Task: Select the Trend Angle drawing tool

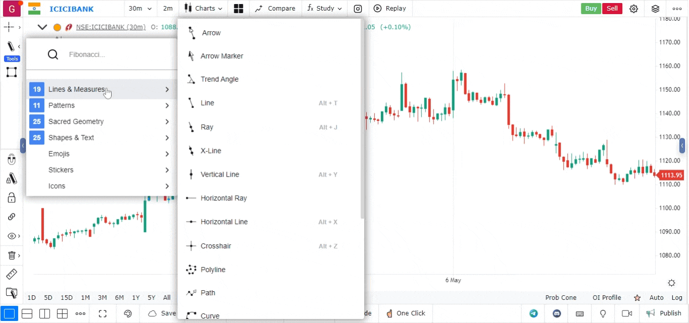Action: click(219, 79)
